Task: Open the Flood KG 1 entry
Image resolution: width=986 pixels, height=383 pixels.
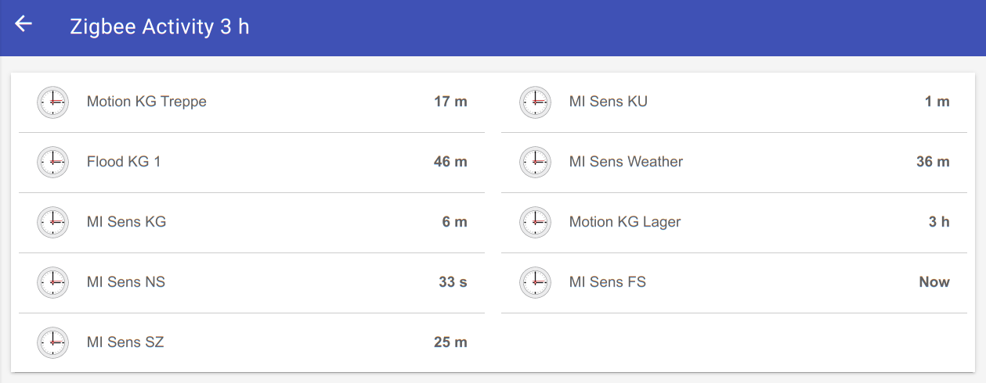Action: (124, 162)
